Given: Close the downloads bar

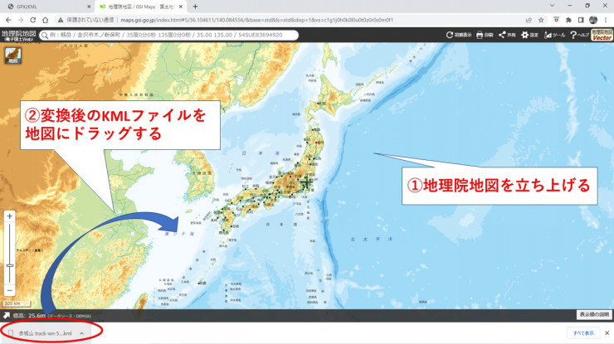Looking at the screenshot, I should click(x=607, y=333).
